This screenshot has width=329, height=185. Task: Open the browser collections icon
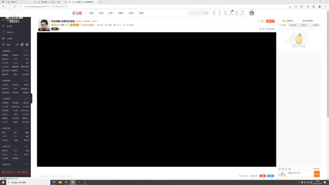tap(313, 7)
